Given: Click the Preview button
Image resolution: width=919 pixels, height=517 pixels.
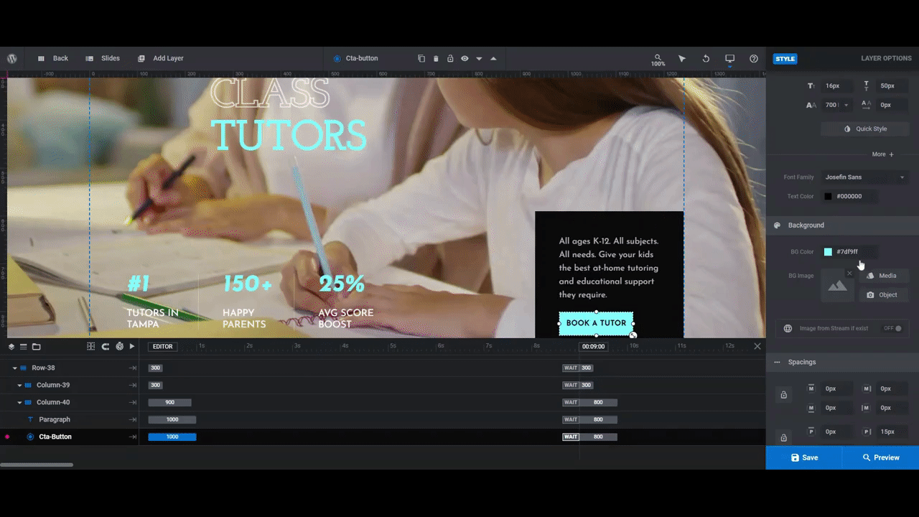Looking at the screenshot, I should coord(881,457).
